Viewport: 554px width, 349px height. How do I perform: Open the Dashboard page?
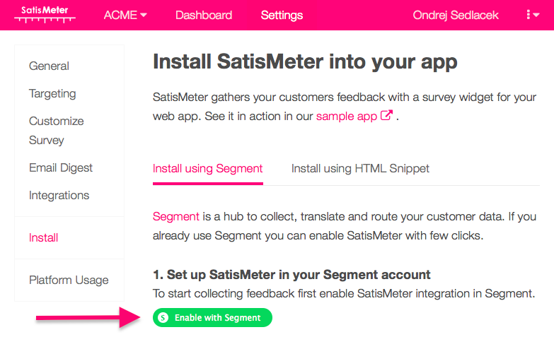click(x=204, y=15)
